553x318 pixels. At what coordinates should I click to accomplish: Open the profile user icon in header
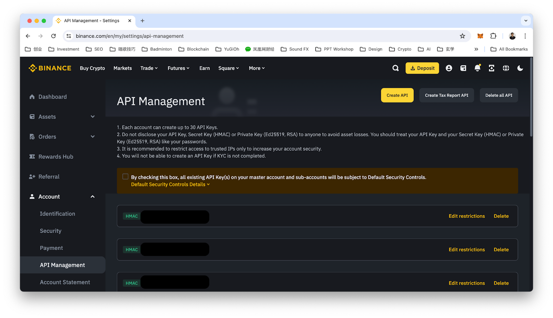pyautogui.click(x=449, y=68)
